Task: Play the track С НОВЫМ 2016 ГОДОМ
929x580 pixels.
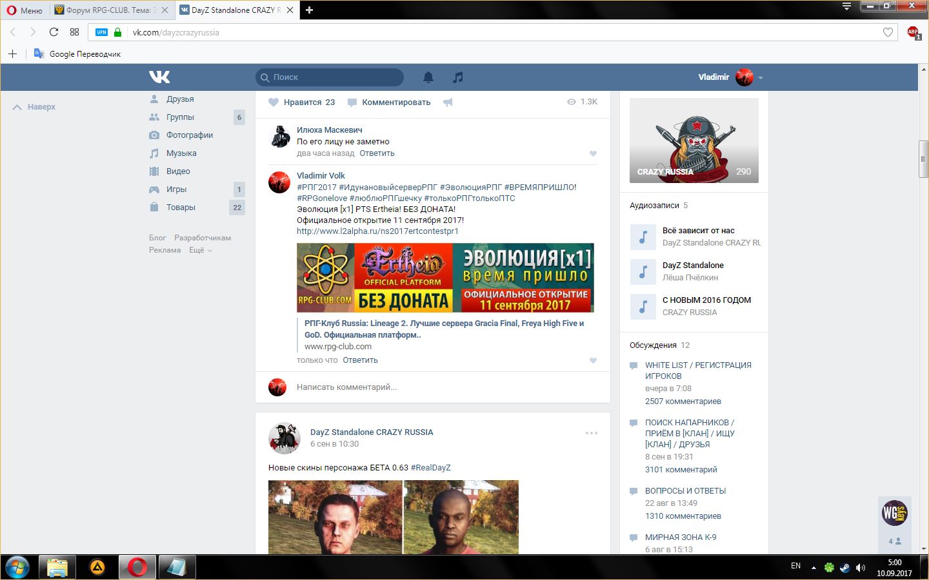Action: pos(643,307)
